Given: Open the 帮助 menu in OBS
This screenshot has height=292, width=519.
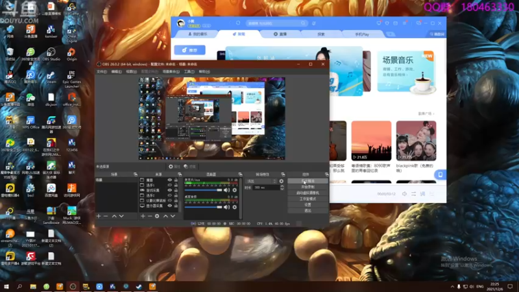Looking at the screenshot, I should (204, 71).
